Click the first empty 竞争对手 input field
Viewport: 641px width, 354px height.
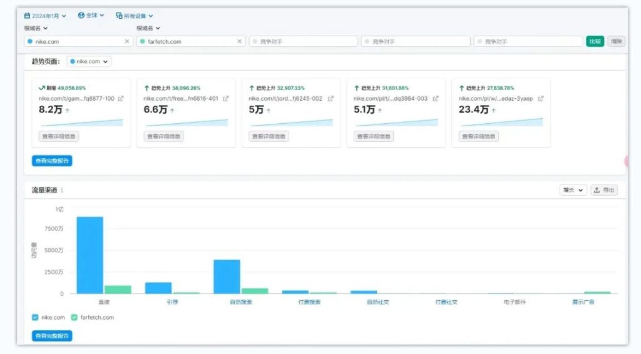(304, 41)
